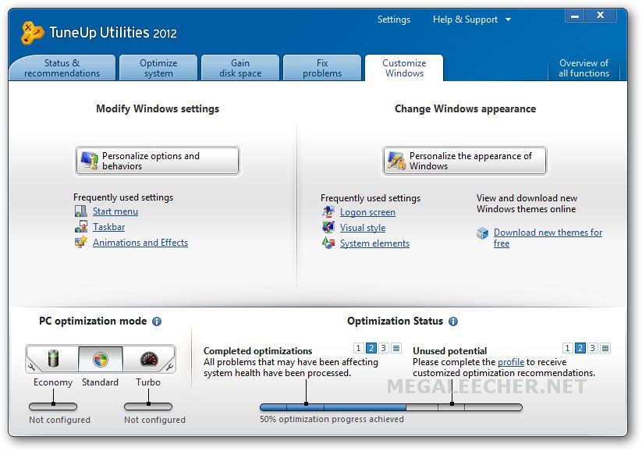Click the optimization progress bar

[x=391, y=407]
